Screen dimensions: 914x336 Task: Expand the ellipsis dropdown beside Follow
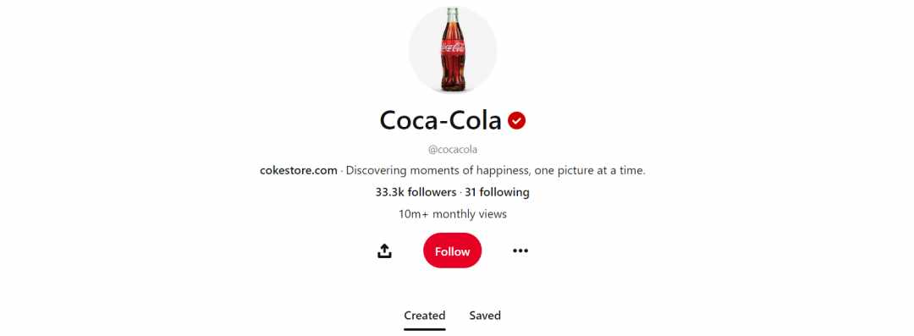pyautogui.click(x=520, y=251)
